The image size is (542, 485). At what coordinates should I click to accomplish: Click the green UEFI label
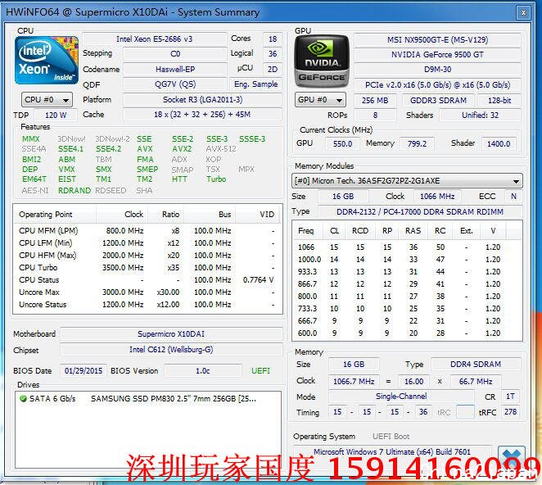coord(260,371)
